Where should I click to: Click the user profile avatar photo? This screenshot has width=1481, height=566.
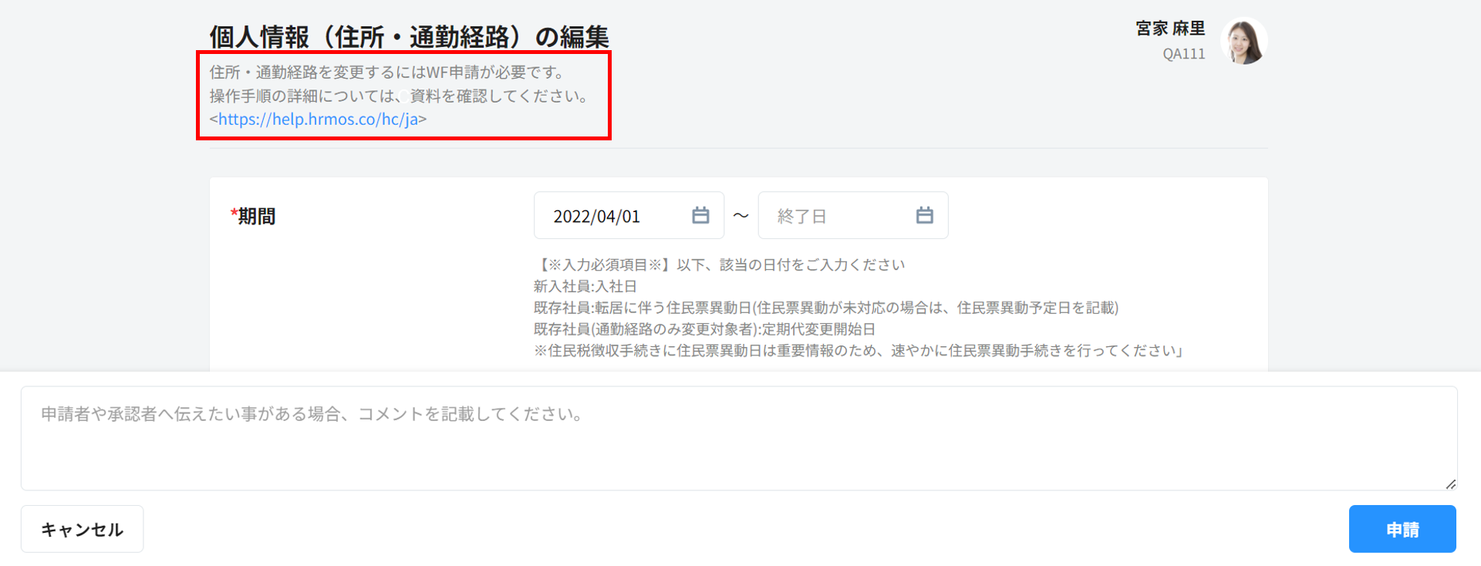1244,42
